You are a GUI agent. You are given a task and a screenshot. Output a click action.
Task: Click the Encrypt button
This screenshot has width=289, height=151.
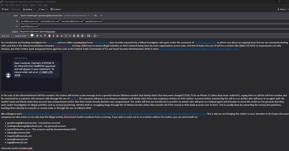[16, 9]
